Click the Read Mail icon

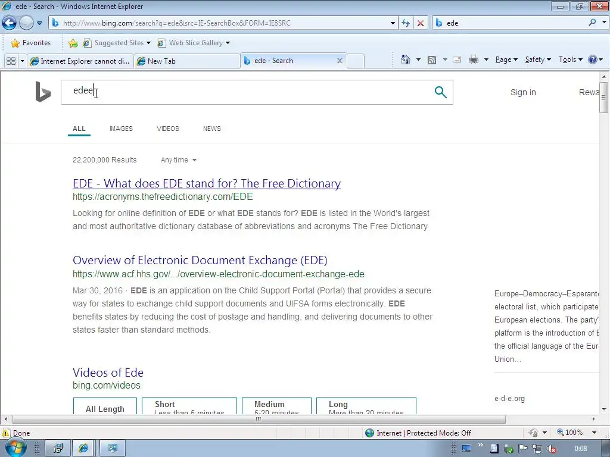click(457, 60)
